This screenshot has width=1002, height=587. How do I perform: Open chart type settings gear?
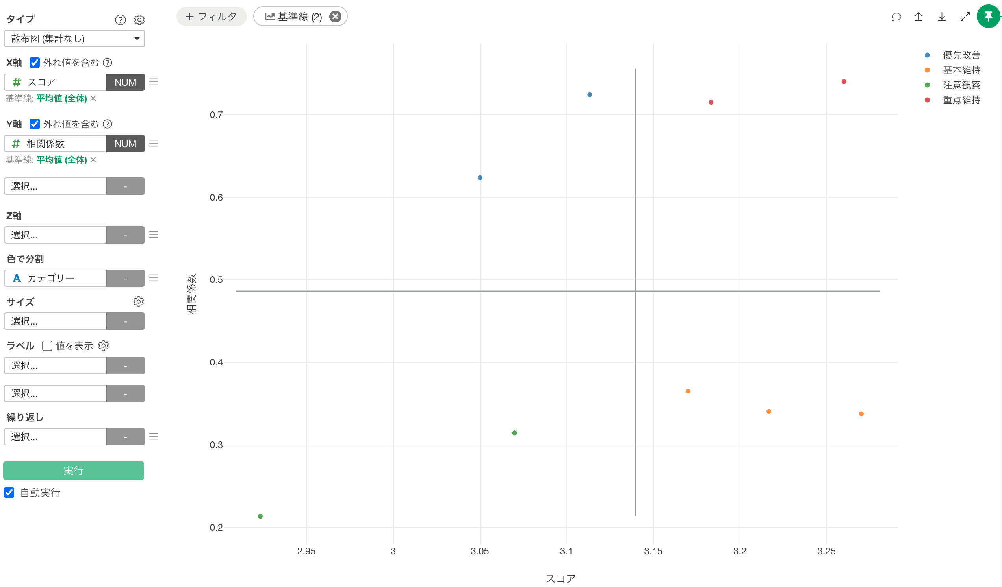tap(139, 19)
